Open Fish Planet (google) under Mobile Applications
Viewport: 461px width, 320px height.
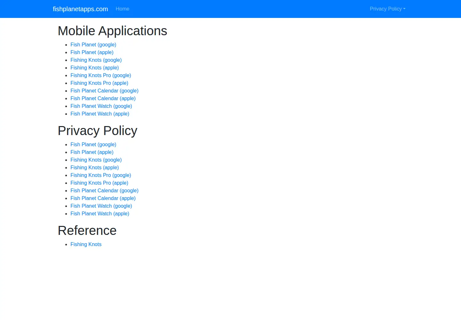pyautogui.click(x=93, y=44)
